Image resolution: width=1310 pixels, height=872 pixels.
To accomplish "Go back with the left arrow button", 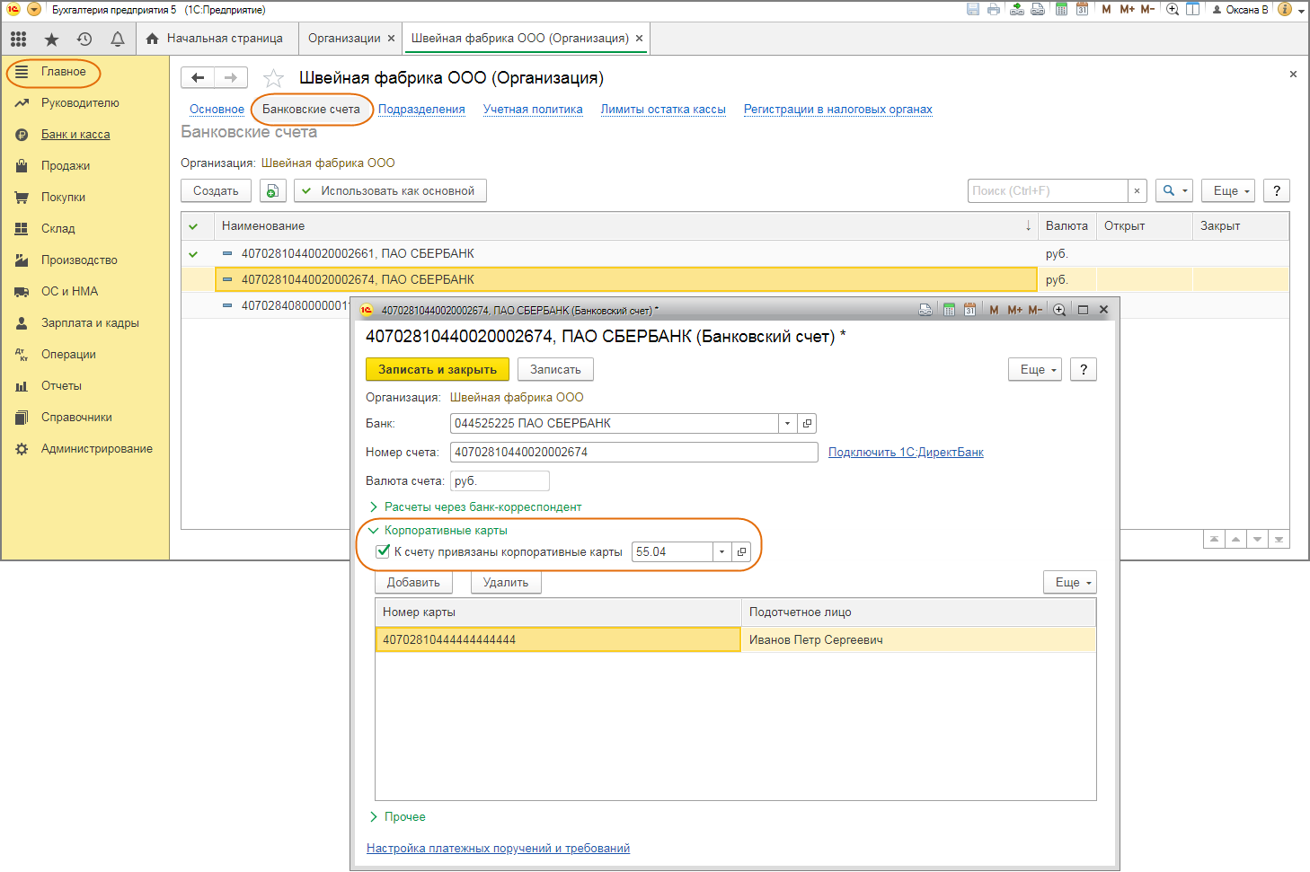I will pos(198,78).
